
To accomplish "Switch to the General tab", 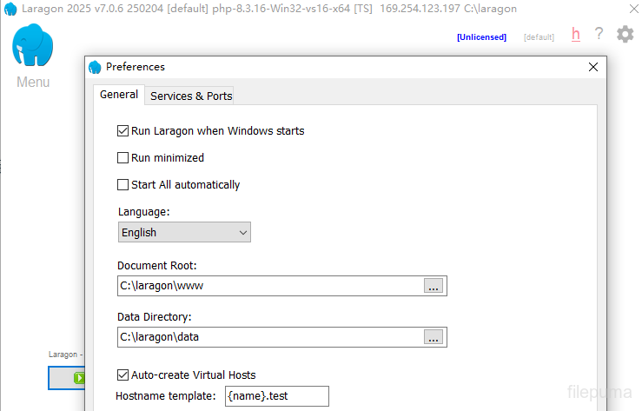I will 119,95.
